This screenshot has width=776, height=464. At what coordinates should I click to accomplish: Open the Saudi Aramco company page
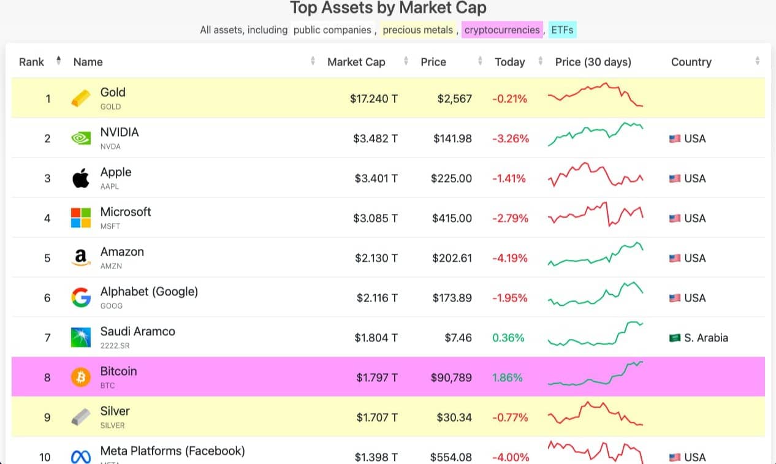click(138, 332)
